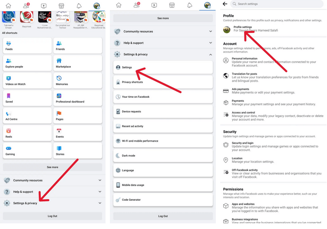
Task: Open Gaming shortcut
Action: coord(27,151)
